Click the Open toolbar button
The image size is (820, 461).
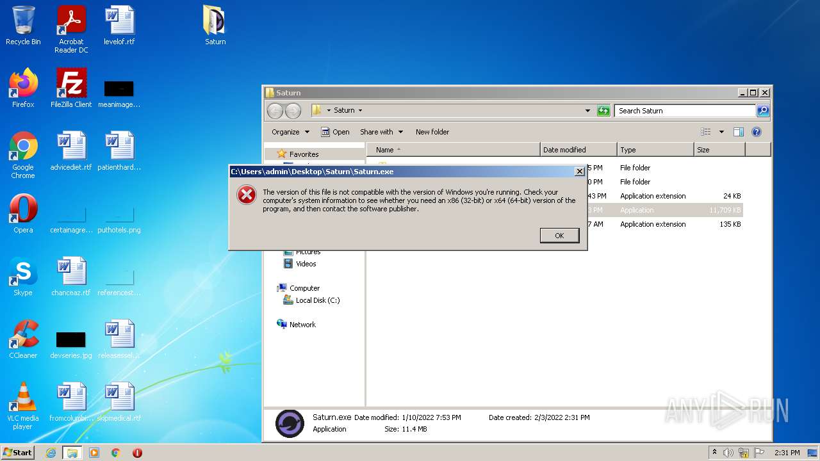tap(335, 132)
